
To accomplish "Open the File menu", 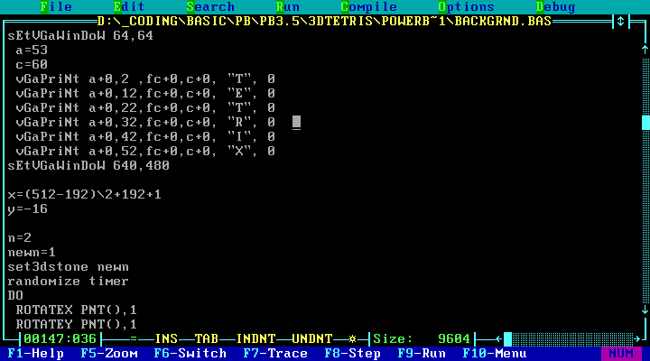I will [56, 7].
